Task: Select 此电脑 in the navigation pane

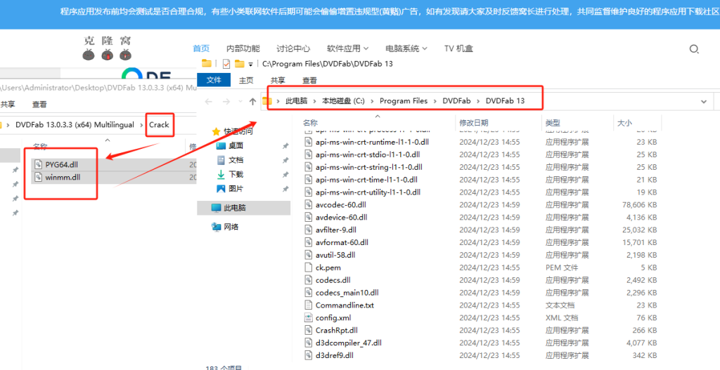Action: tap(235, 208)
